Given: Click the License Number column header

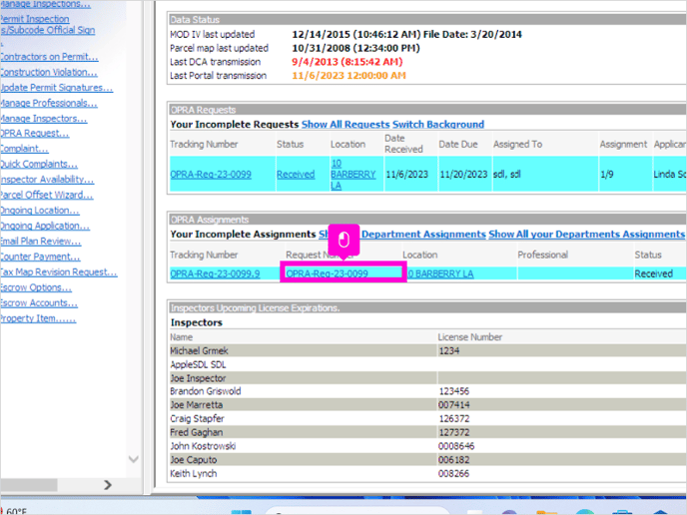Looking at the screenshot, I should [469, 337].
